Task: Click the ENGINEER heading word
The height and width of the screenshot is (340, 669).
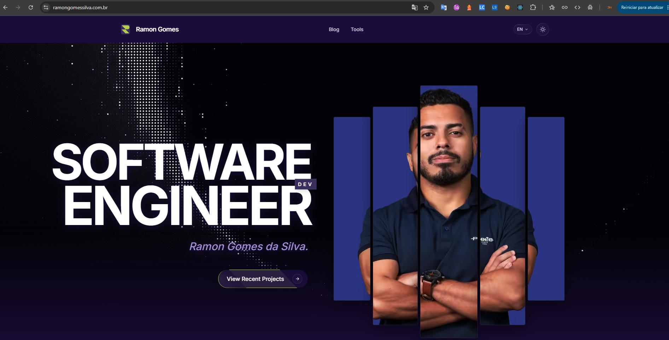Action: (x=188, y=206)
